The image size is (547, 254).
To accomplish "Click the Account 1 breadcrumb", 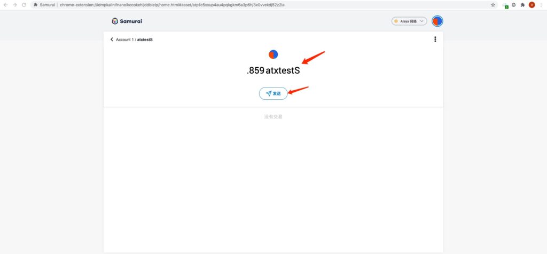I will click(125, 39).
